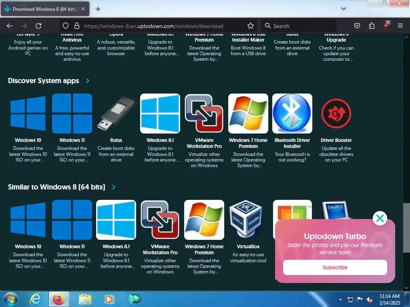Image resolution: width=410 pixels, height=307 pixels.
Task: Open Windows Media Player from the taskbar
Action: point(109,299)
